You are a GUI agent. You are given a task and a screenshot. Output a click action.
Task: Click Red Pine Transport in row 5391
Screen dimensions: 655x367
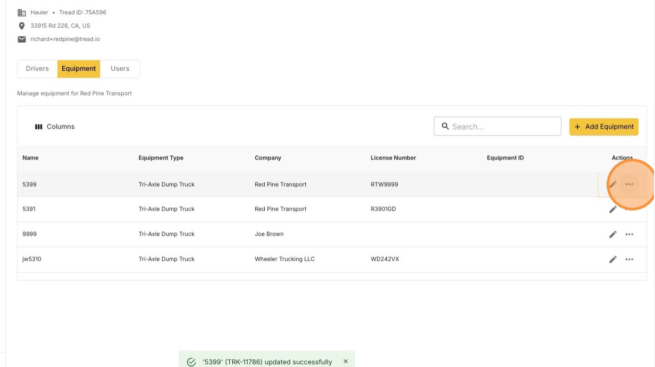(281, 209)
